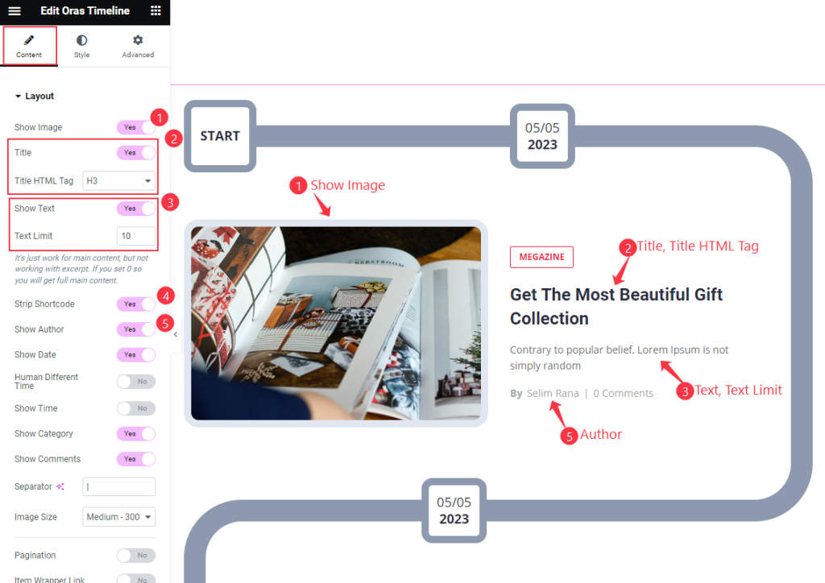The image size is (825, 583).
Task: Open the Image Size dropdown
Action: click(x=119, y=517)
